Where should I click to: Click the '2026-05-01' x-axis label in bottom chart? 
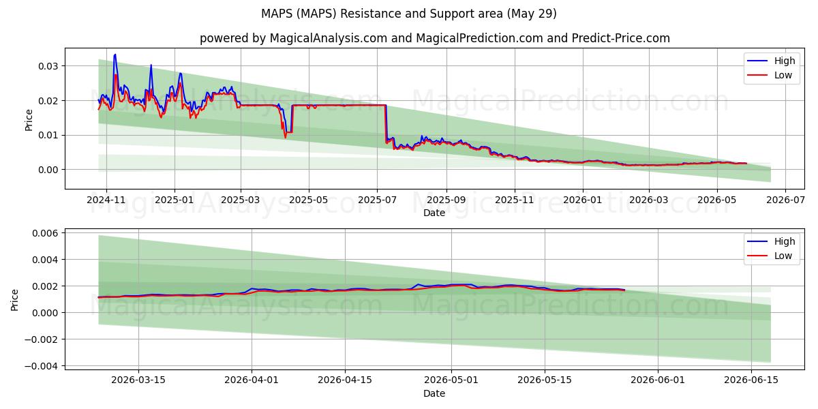[451, 381]
